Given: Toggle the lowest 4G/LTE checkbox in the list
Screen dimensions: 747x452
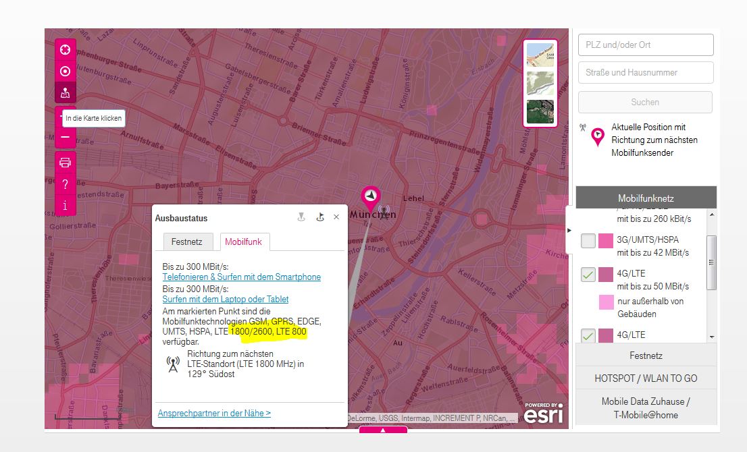Looking at the screenshot, I should click(x=588, y=335).
